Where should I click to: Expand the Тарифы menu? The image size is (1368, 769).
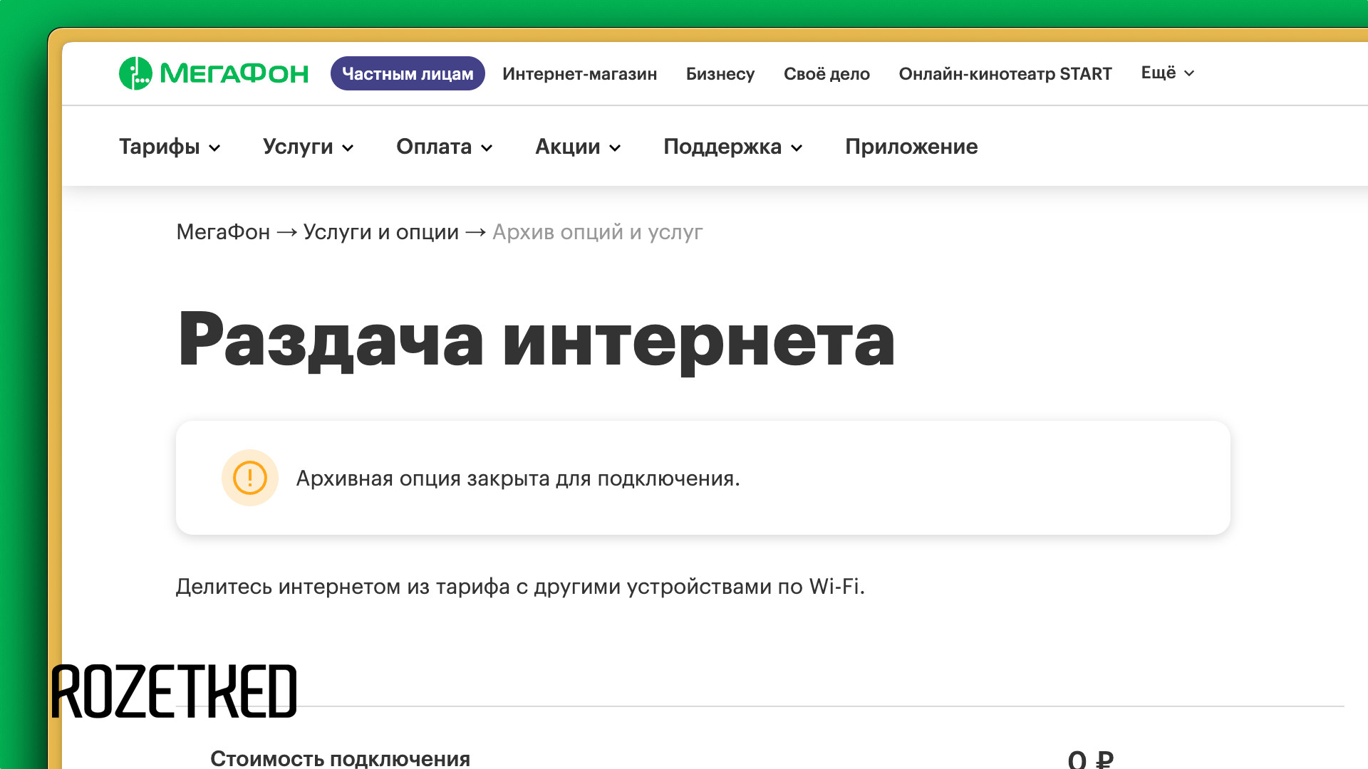pyautogui.click(x=170, y=147)
